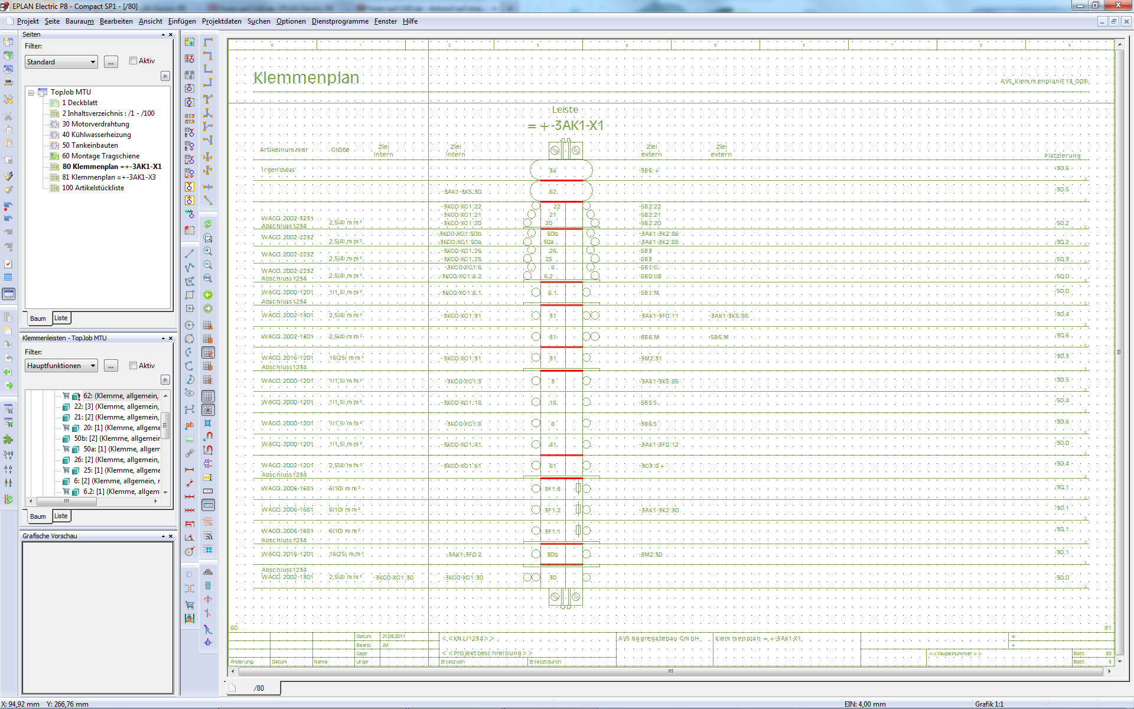Select the text 'ab' insert tool
This screenshot has height=709, width=1134.
point(190,425)
